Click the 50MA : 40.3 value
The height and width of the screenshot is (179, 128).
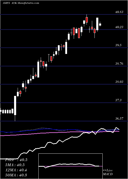[16, 175]
